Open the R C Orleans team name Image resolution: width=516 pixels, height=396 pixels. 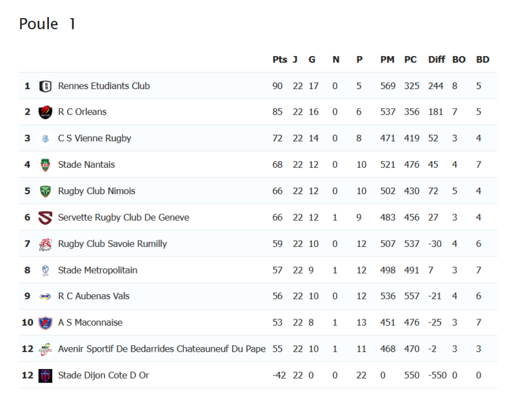[x=83, y=112]
